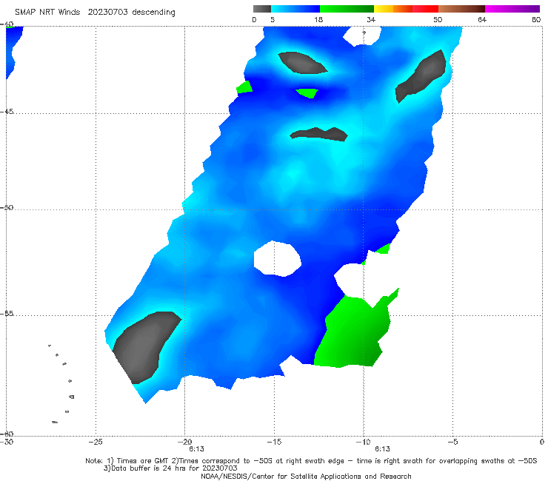Click the "SMAP NRT Winds" title text
This screenshot has height=481, width=548.
pyautogui.click(x=47, y=13)
